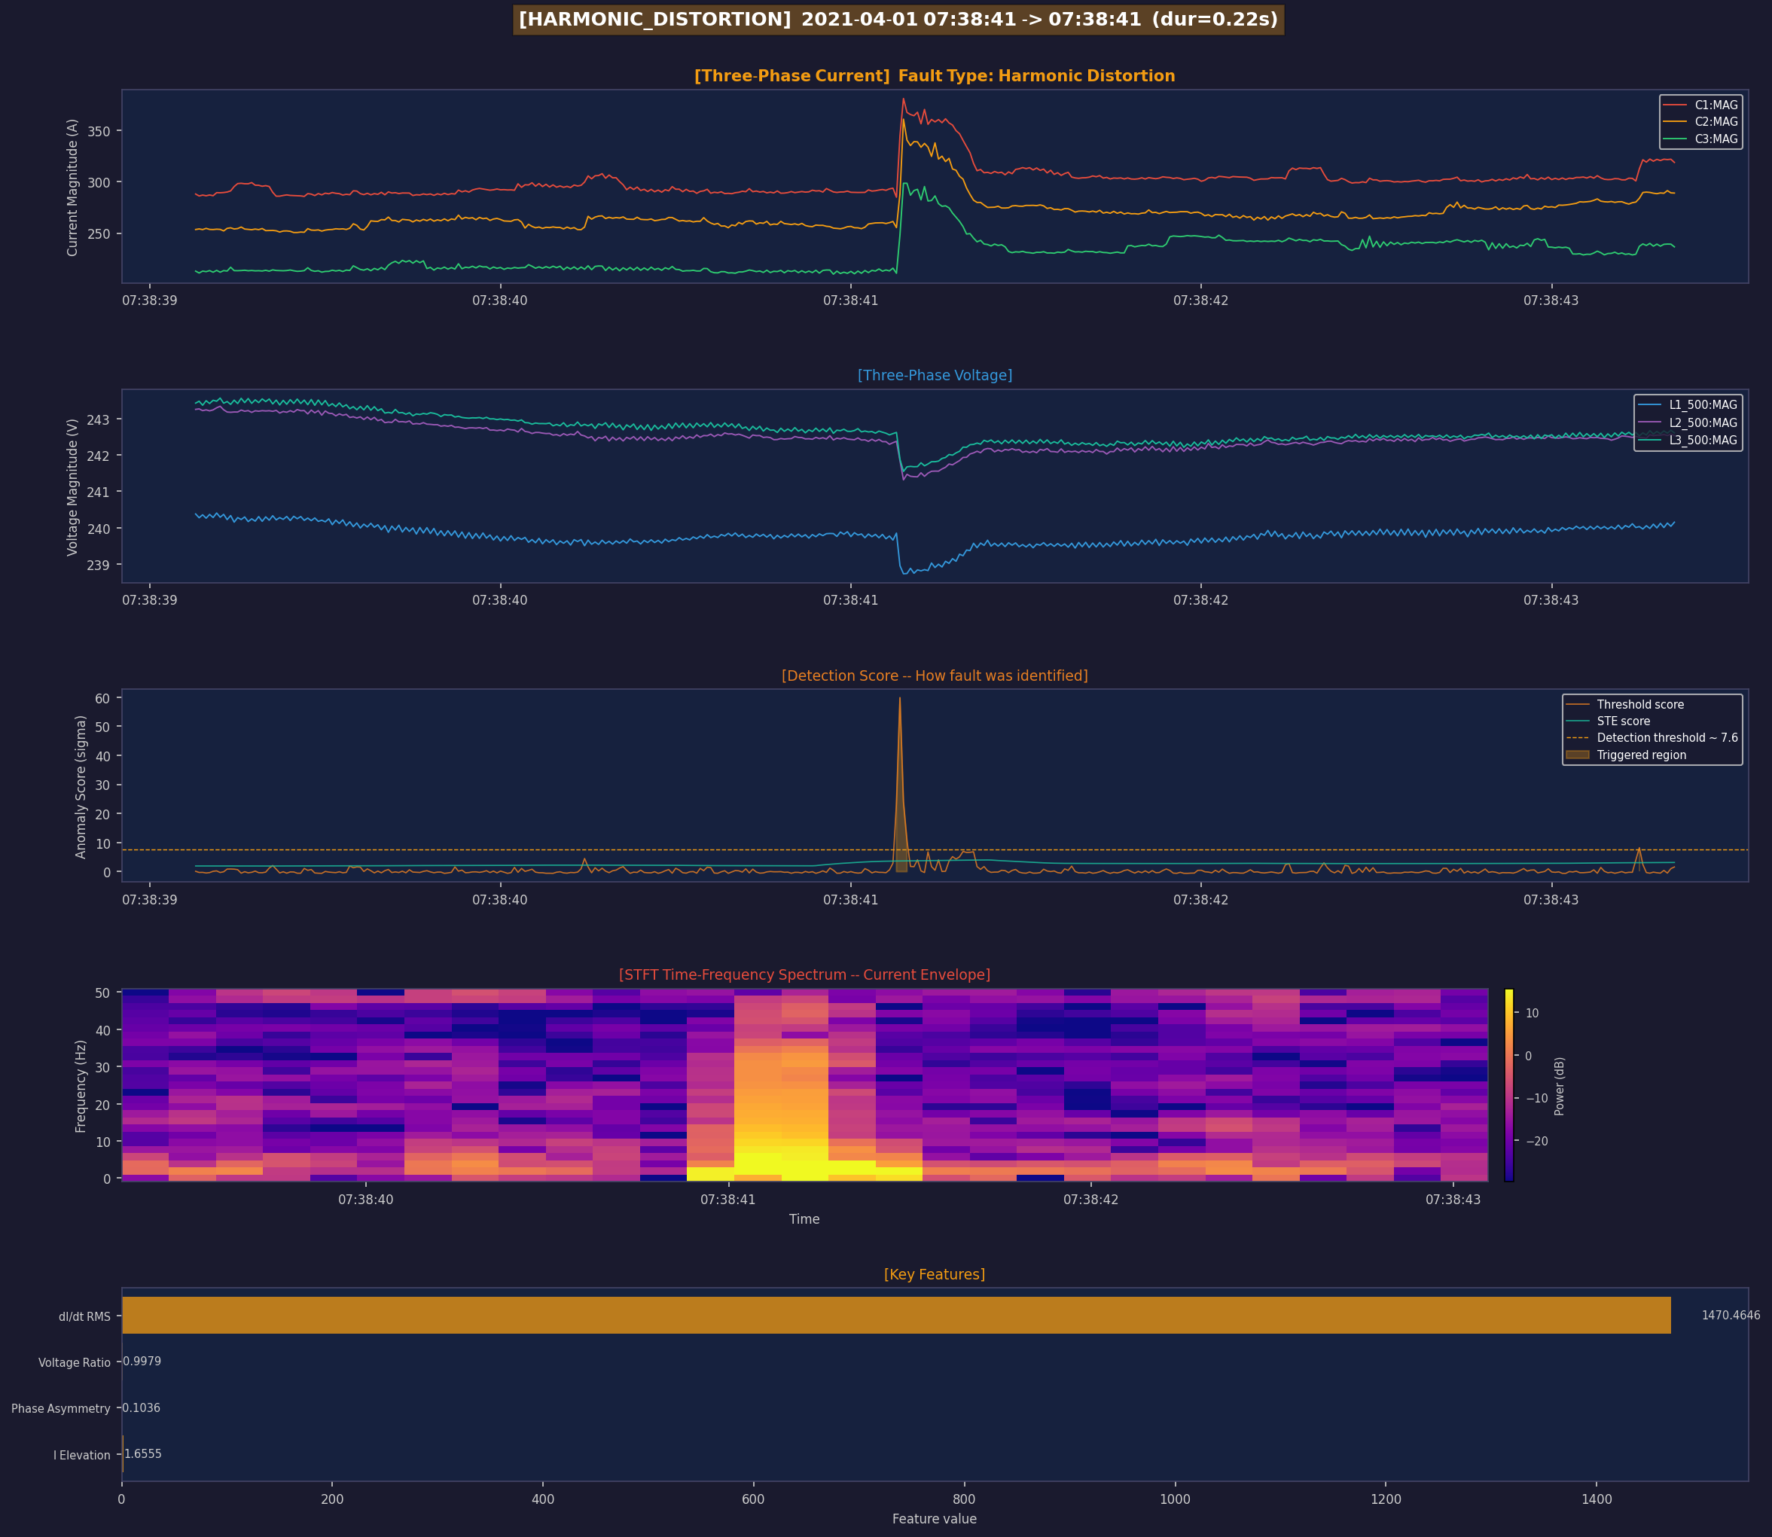The image size is (1772, 1537).
Task: Click the anomaly score peak at 60
Action: [x=900, y=699]
